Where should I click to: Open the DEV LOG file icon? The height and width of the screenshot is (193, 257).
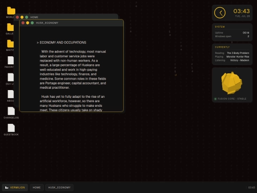pos(10,77)
